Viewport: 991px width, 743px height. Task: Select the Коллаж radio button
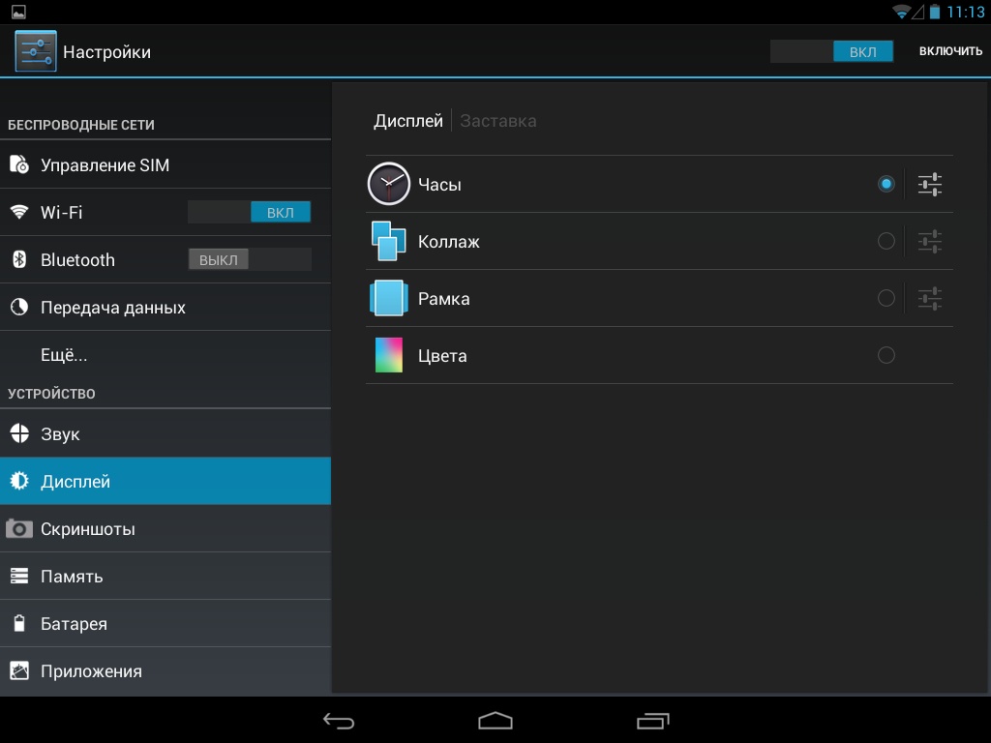(x=886, y=241)
